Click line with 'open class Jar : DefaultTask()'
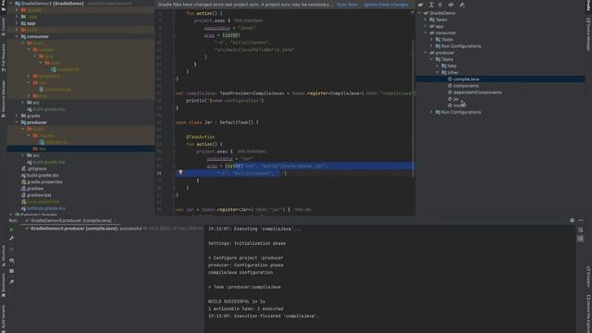 point(217,122)
